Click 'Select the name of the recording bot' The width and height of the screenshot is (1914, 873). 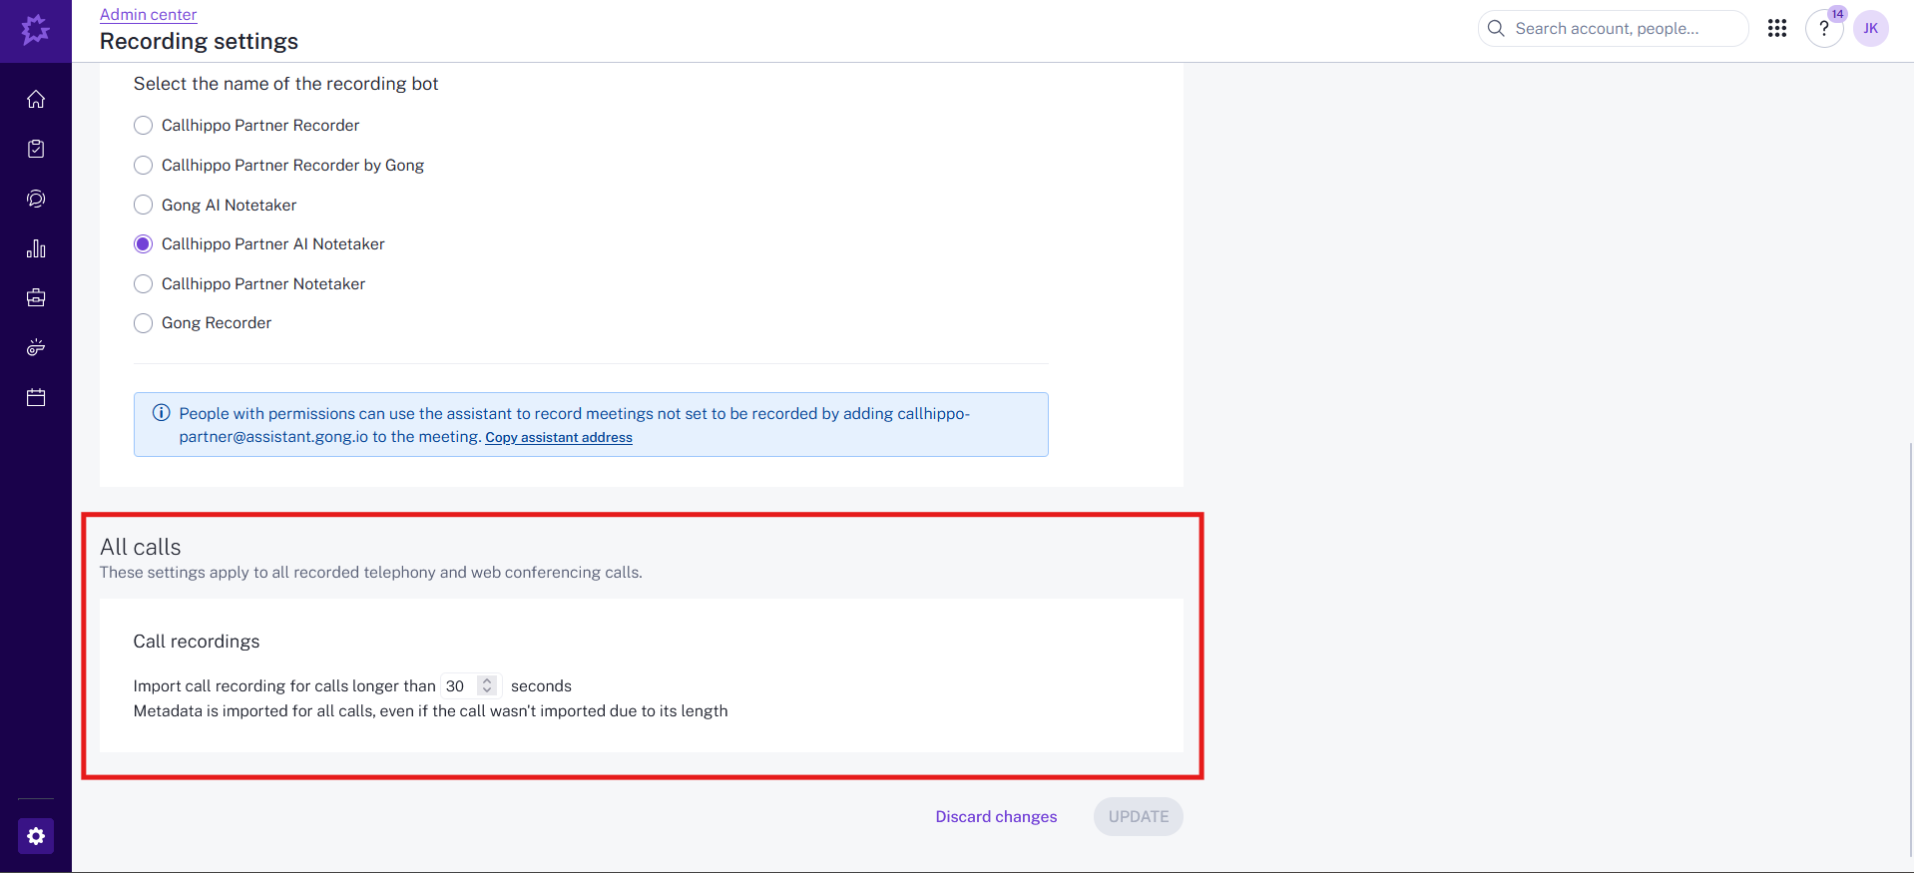285,84
